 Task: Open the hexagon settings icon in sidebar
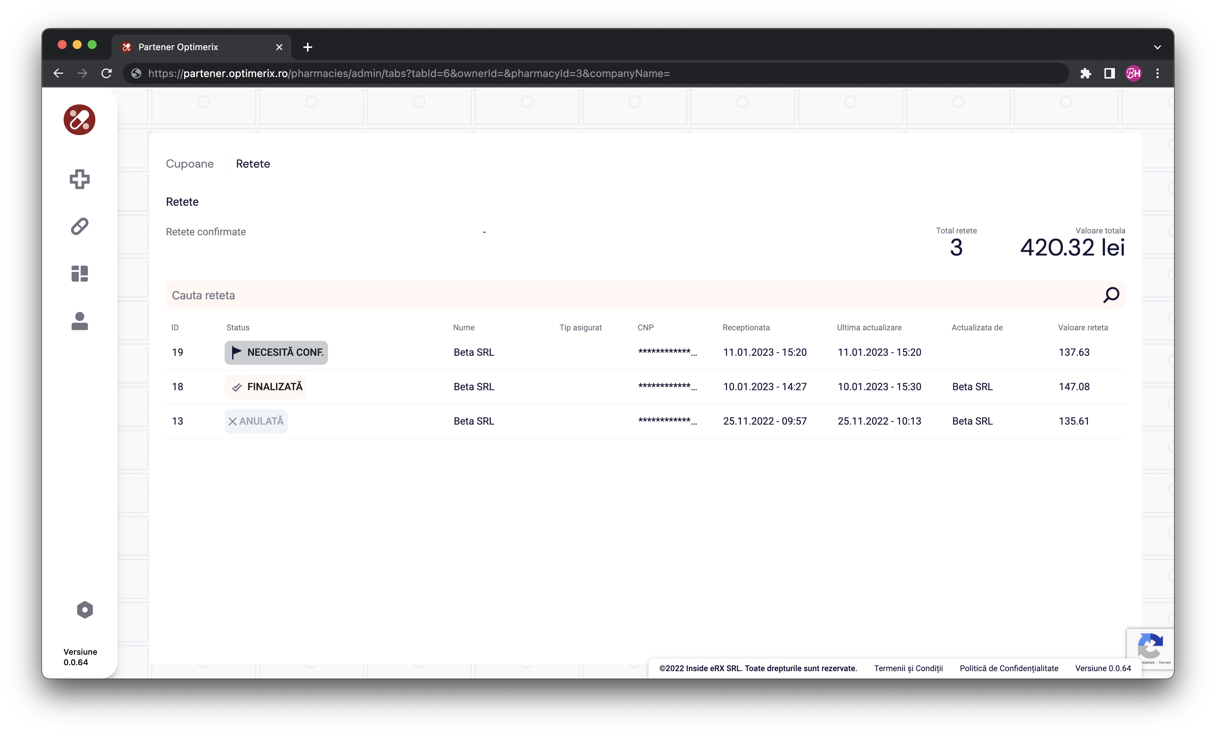85,610
